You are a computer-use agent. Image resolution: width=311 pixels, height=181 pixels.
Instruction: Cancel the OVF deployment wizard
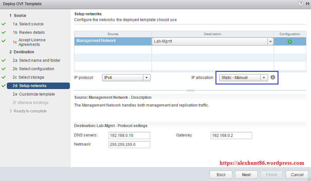297,175
